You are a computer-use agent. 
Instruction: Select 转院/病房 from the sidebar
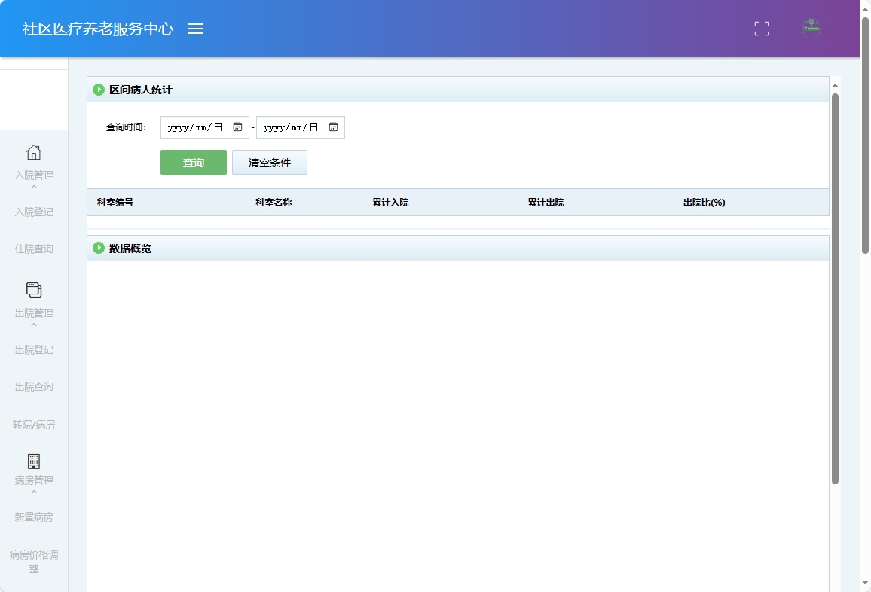click(x=34, y=424)
